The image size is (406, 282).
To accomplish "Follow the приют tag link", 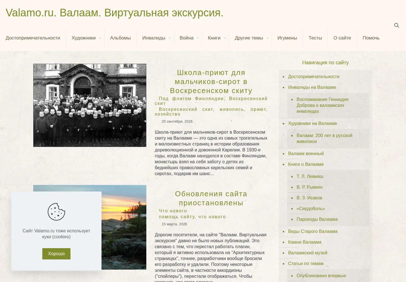I will tap(258, 109).
